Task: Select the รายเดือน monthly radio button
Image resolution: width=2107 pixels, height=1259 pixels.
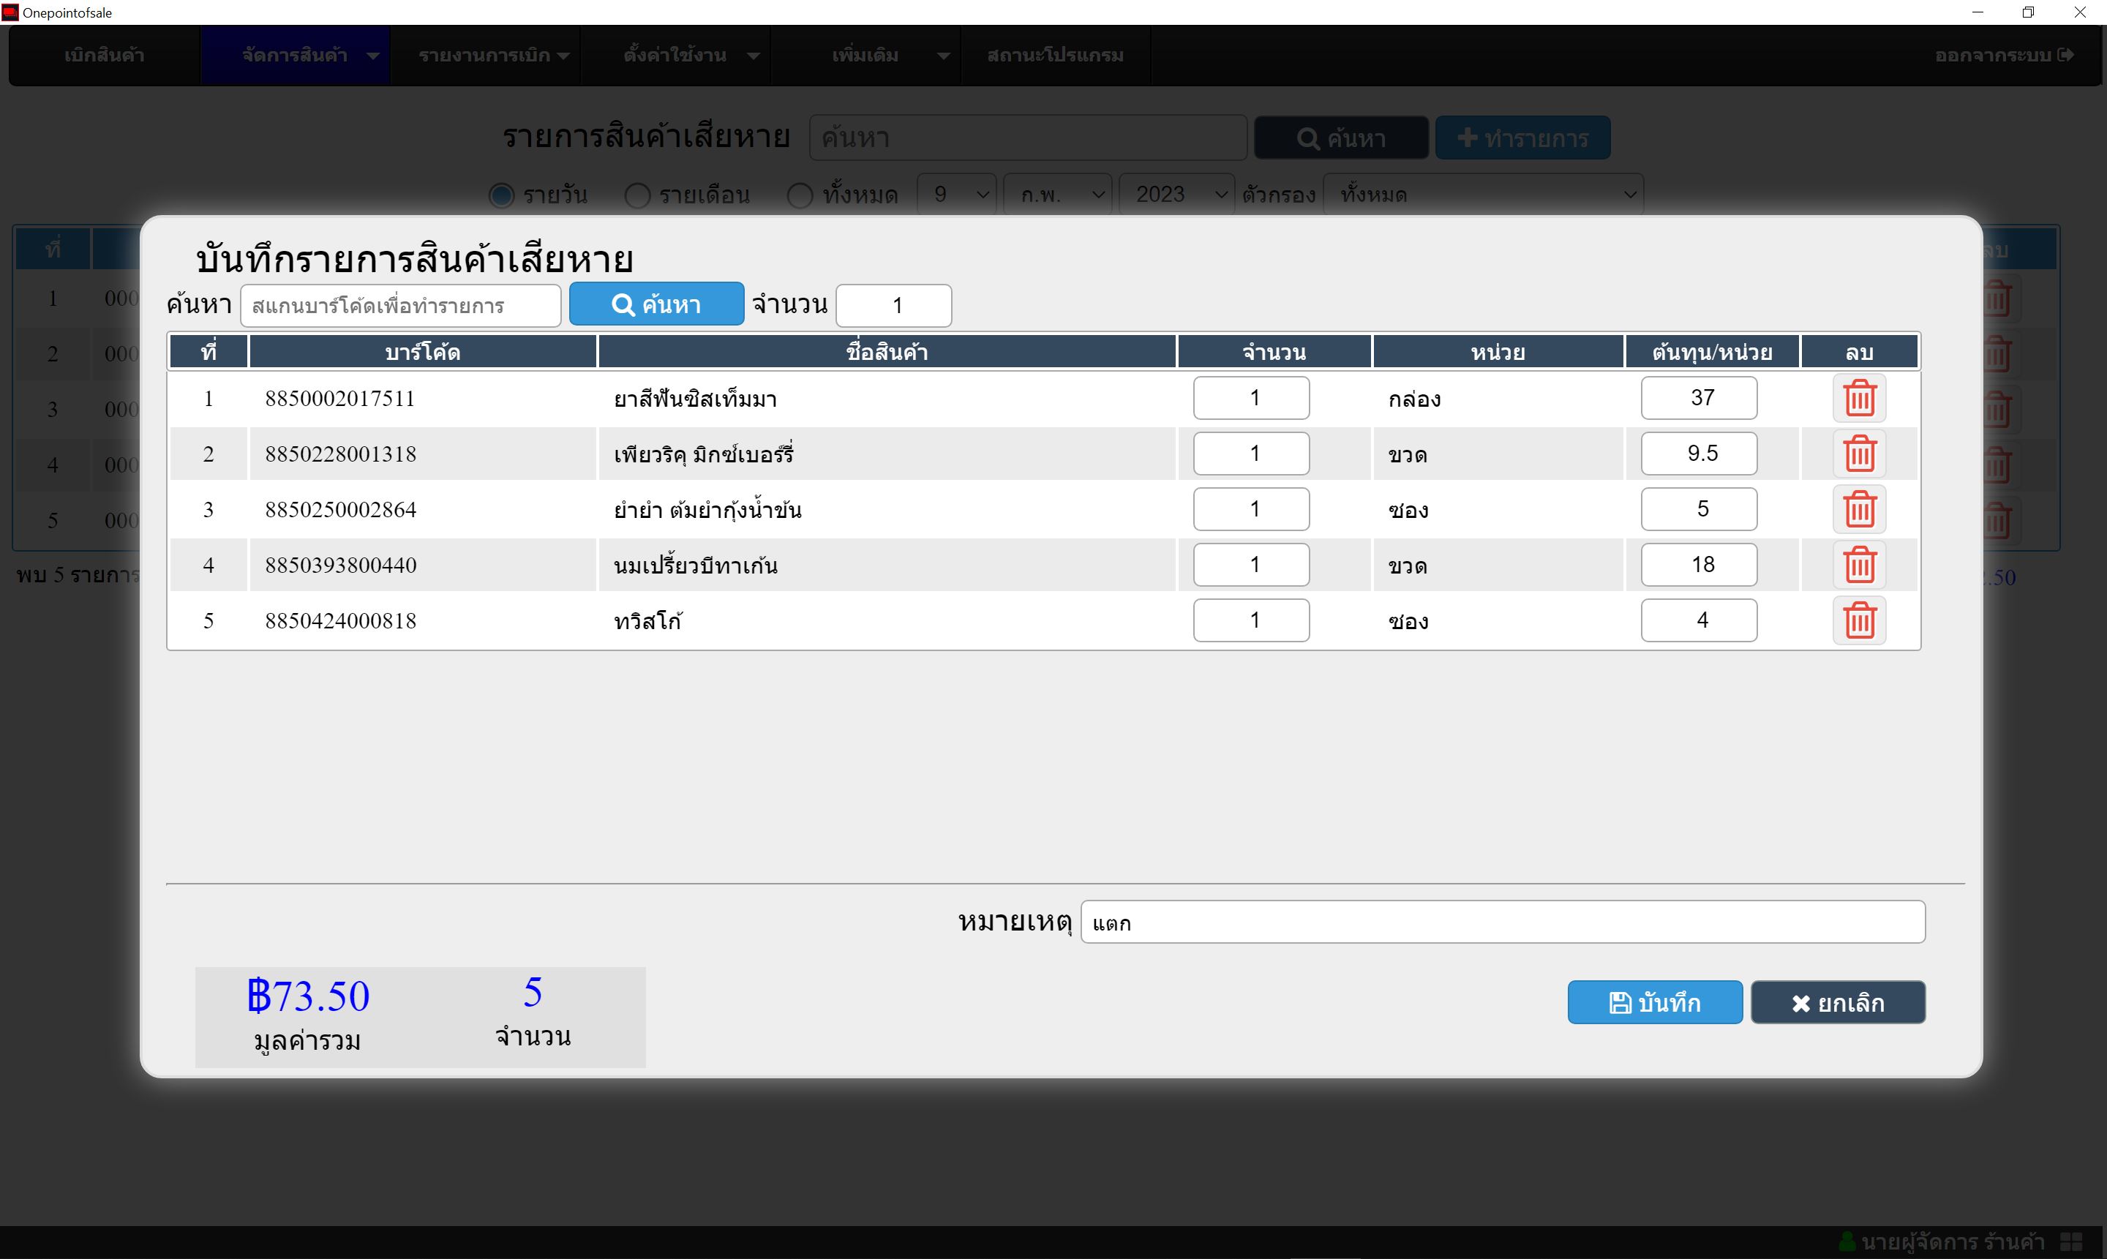Action: click(x=637, y=195)
